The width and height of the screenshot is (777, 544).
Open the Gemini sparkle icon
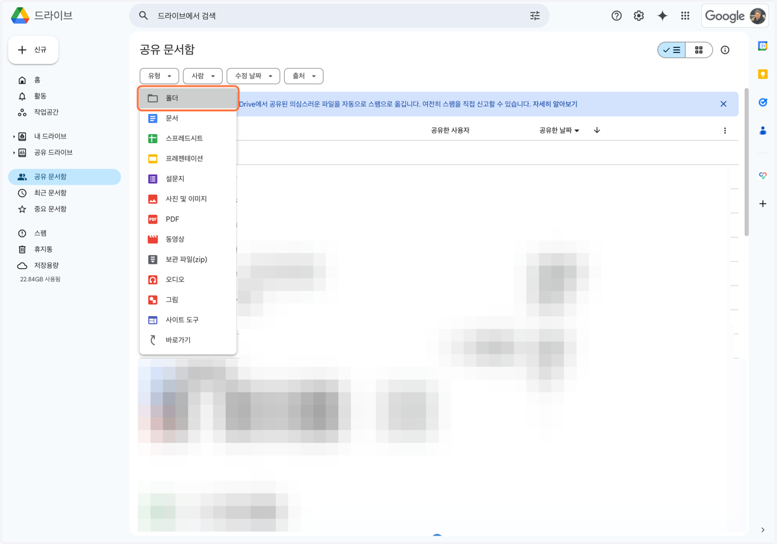(x=662, y=16)
